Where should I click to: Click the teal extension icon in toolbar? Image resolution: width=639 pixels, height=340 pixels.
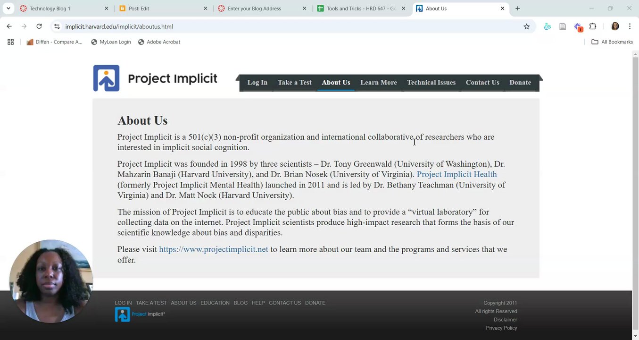tap(548, 26)
